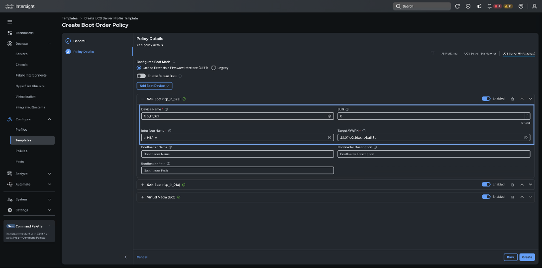This screenshot has width=542, height=268.
Task: Delete the Virtual Media ISO device
Action: (512, 197)
